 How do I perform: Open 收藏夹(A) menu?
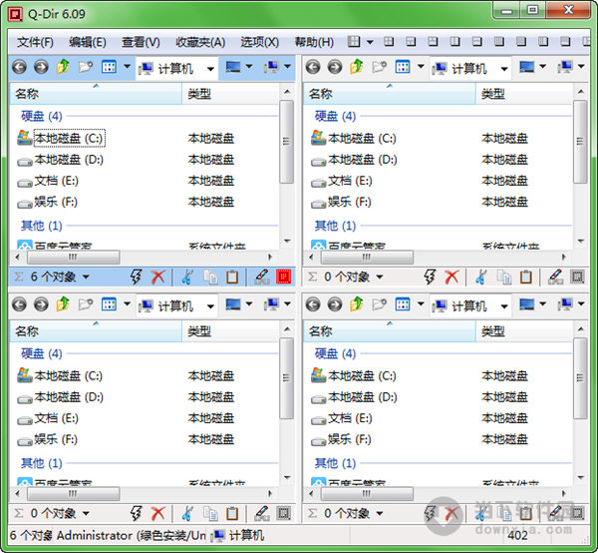[x=200, y=42]
